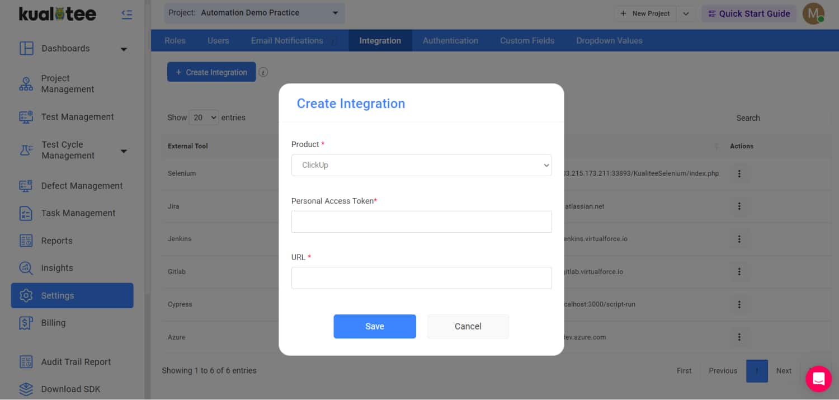Click the Billing dollar icon
Viewport: 839px width, 400px height.
(26, 323)
